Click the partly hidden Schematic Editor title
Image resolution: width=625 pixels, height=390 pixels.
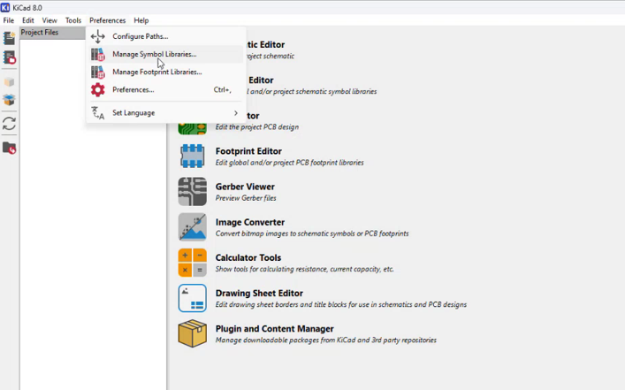point(266,45)
